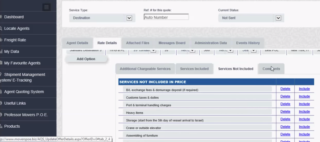The height and width of the screenshot is (142, 320).
Task: Include the Heavy items service
Action: [304, 111]
